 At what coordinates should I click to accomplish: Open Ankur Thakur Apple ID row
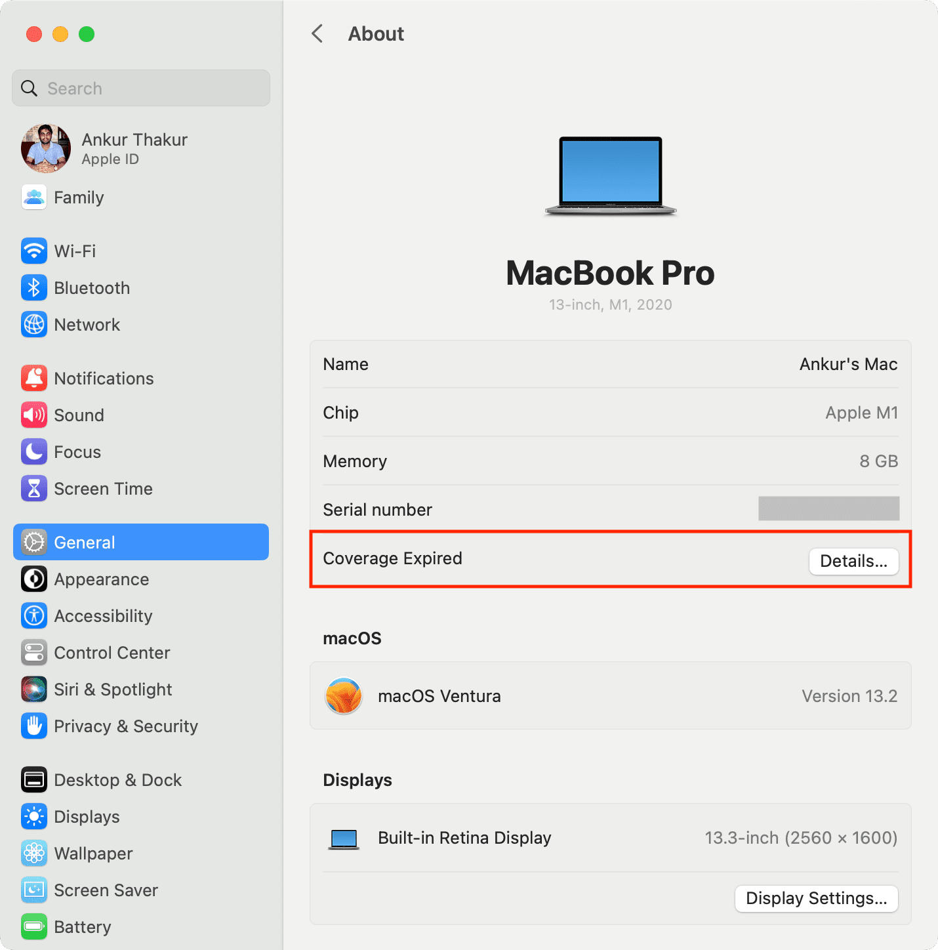point(141,148)
